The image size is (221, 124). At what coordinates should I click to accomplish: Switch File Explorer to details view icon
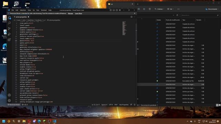[x=217, y=105]
